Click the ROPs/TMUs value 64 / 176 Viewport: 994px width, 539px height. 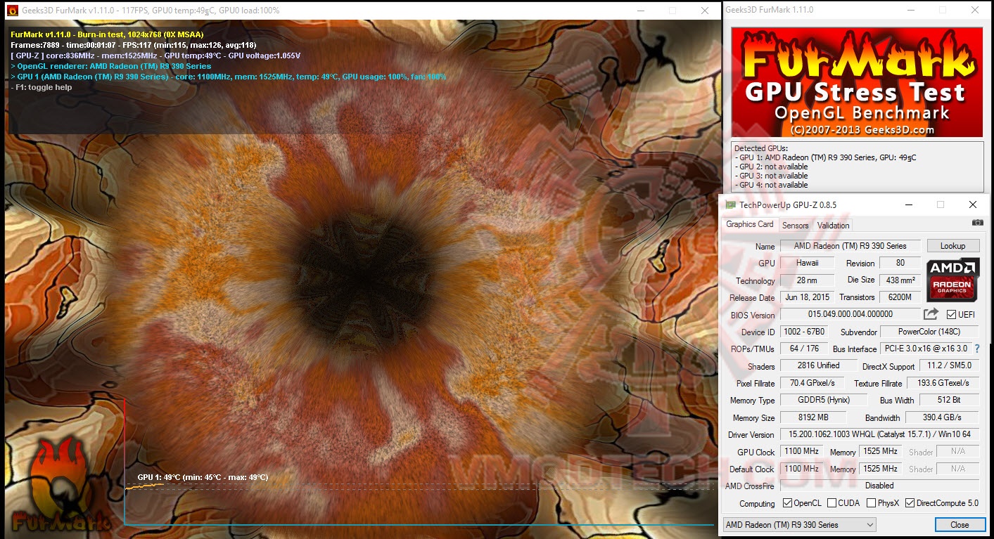coord(805,349)
